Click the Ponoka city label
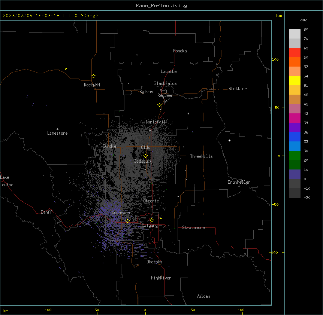The image size is (323, 315). click(x=180, y=51)
